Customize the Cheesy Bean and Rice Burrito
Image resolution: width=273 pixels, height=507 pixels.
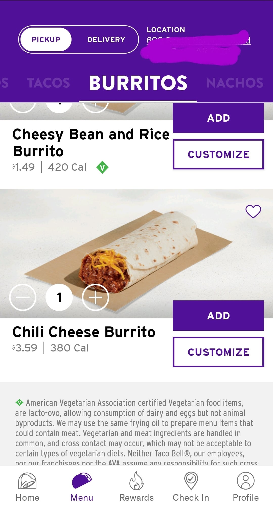click(218, 154)
